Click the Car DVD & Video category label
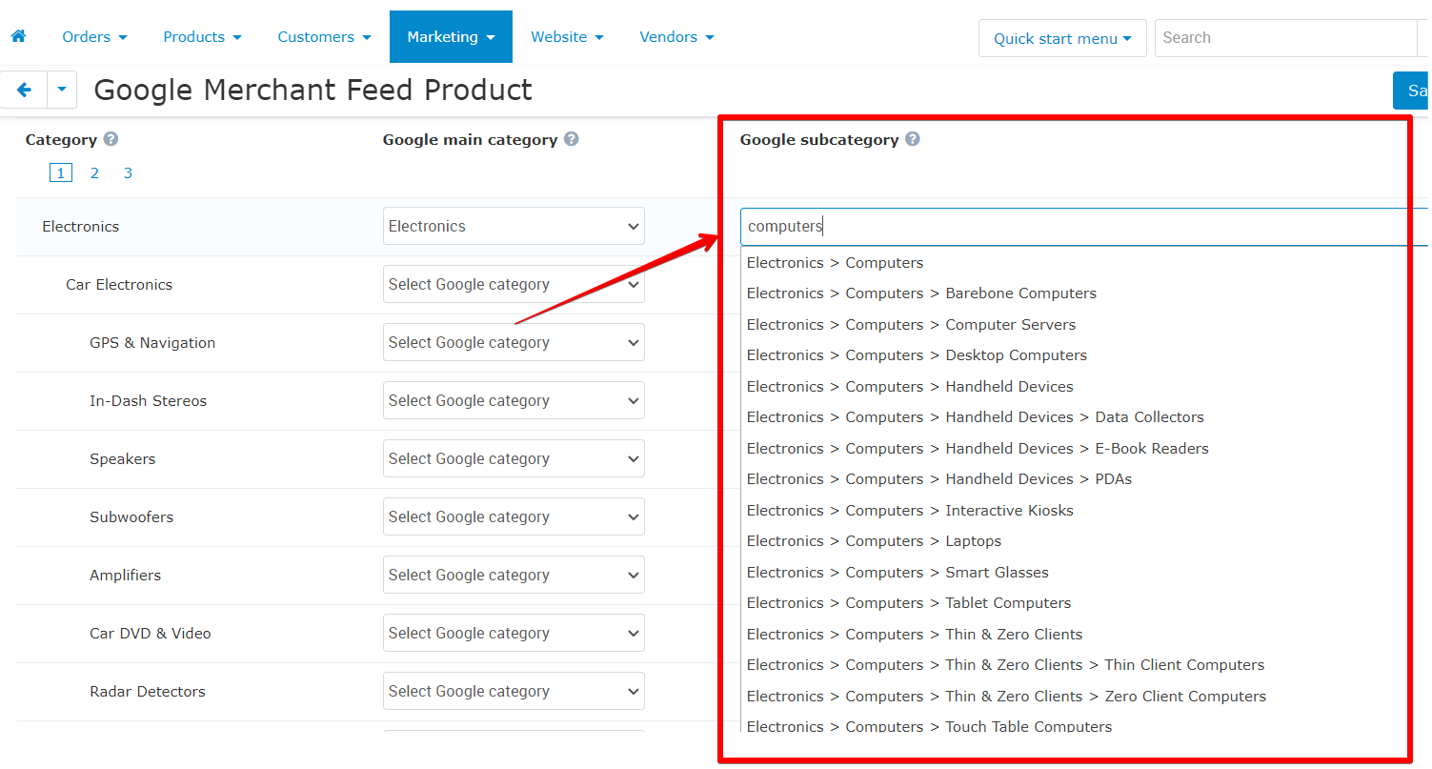The image size is (1432, 769). click(x=151, y=634)
